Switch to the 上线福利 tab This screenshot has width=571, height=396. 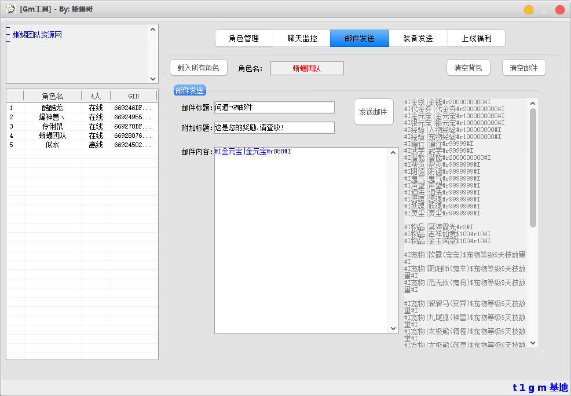477,38
